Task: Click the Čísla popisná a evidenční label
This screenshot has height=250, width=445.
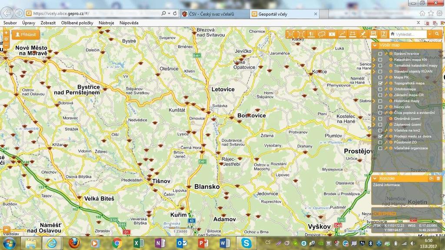Action: pyautogui.click(x=414, y=113)
